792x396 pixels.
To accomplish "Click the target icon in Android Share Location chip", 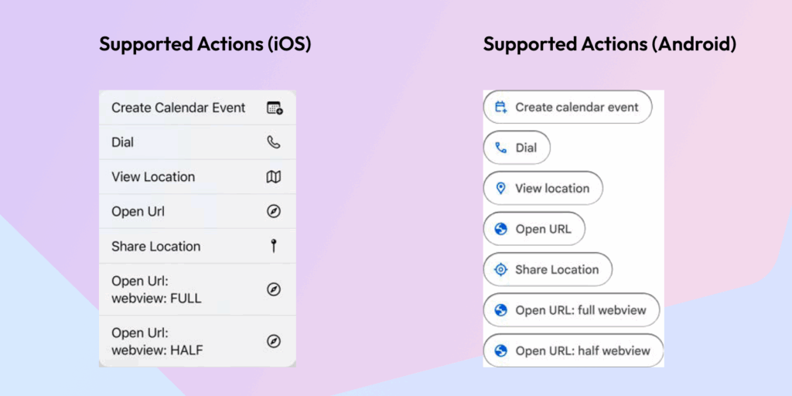I will click(x=500, y=270).
